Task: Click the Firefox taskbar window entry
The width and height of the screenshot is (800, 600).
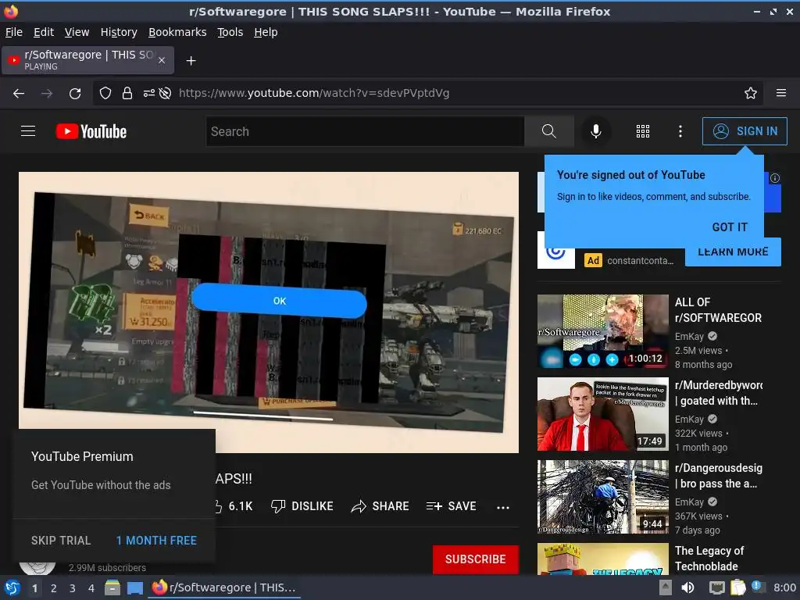Action: (x=224, y=587)
